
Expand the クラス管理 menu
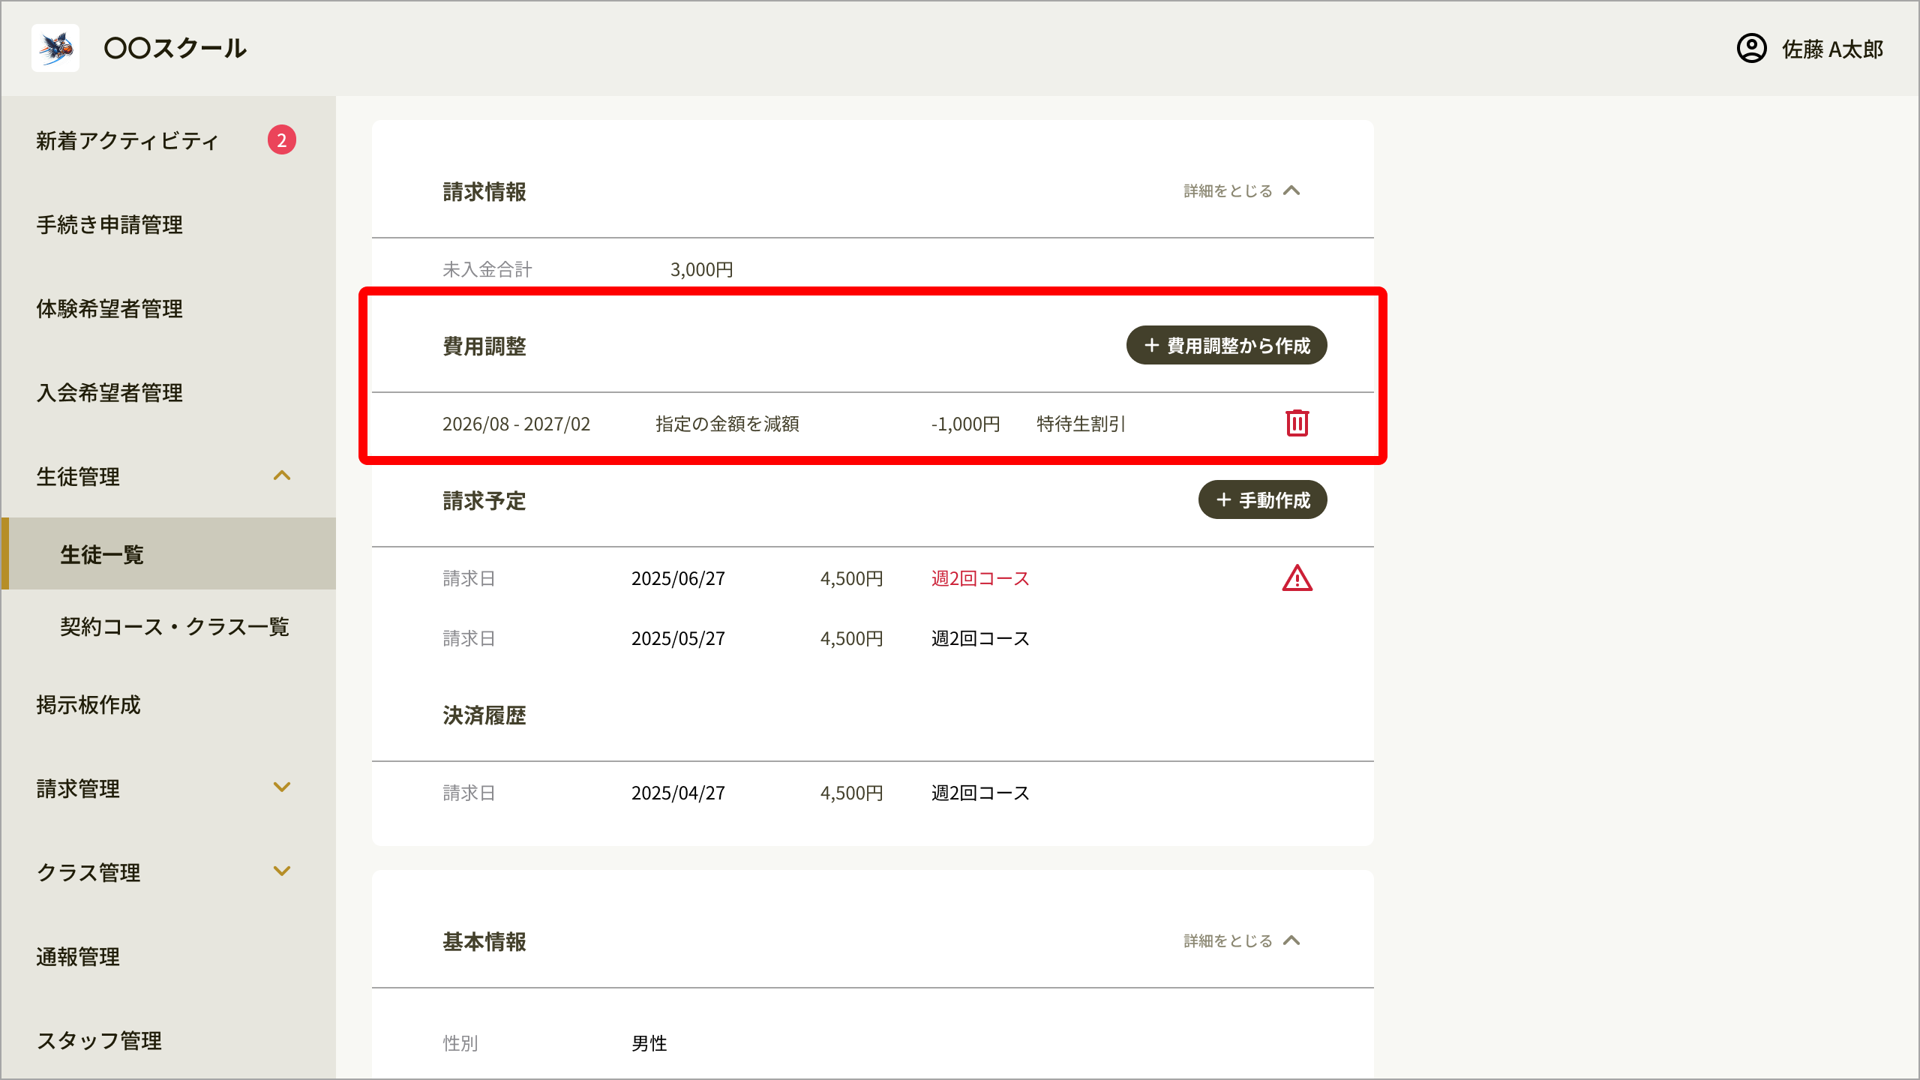[282, 871]
